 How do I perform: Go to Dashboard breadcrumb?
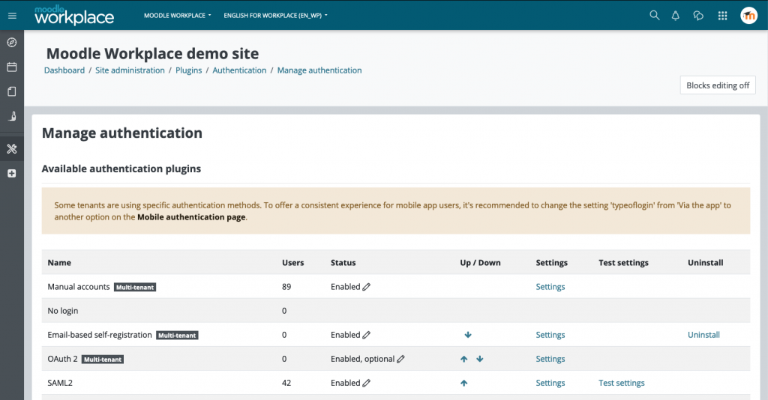[x=64, y=70]
